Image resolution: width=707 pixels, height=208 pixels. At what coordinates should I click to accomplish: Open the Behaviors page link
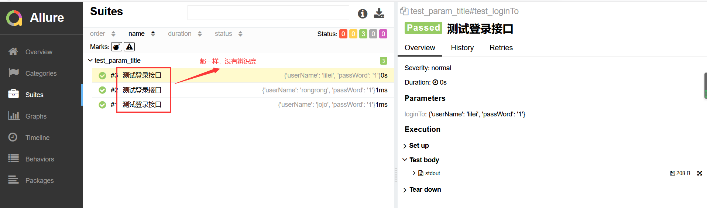click(40, 159)
